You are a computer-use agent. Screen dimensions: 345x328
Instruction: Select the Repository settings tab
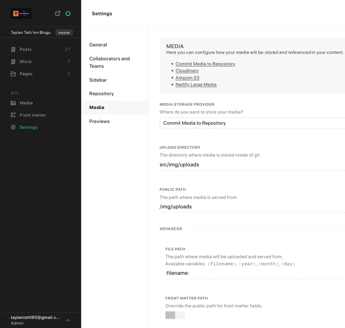[101, 94]
